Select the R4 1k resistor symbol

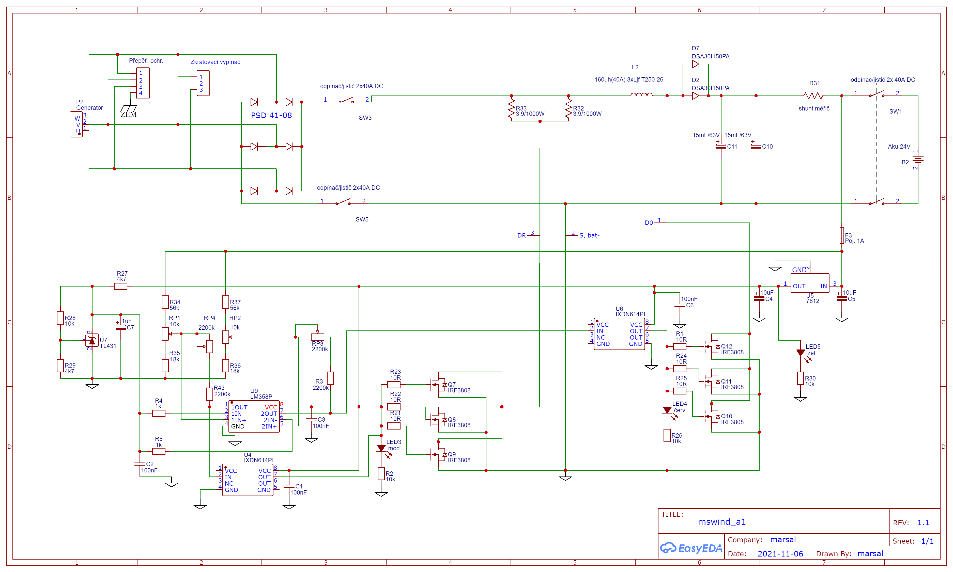pos(159,413)
